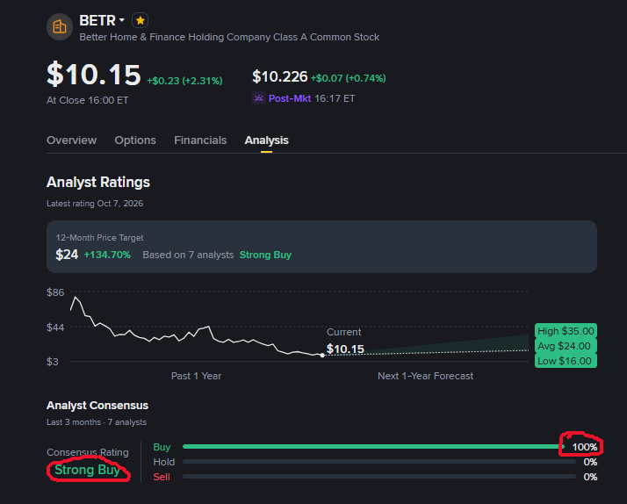Select the Analysis tab
This screenshot has width=627, height=504.
(x=267, y=140)
